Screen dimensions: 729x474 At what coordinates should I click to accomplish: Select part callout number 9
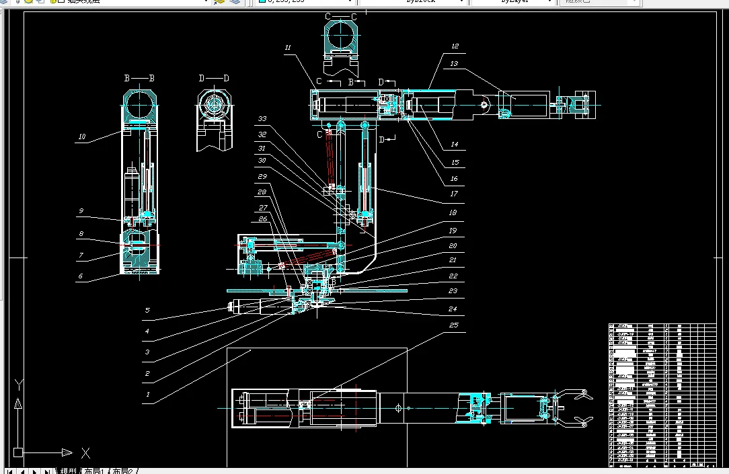click(81, 211)
